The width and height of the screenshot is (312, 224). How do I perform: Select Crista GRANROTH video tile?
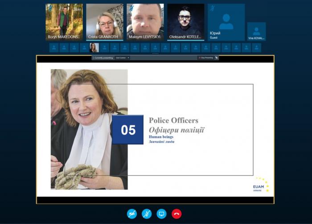coord(105,22)
